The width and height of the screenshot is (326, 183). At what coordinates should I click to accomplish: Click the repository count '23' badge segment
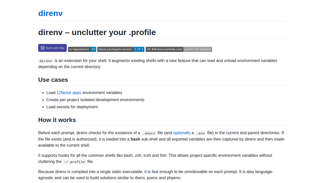[x=93, y=49]
